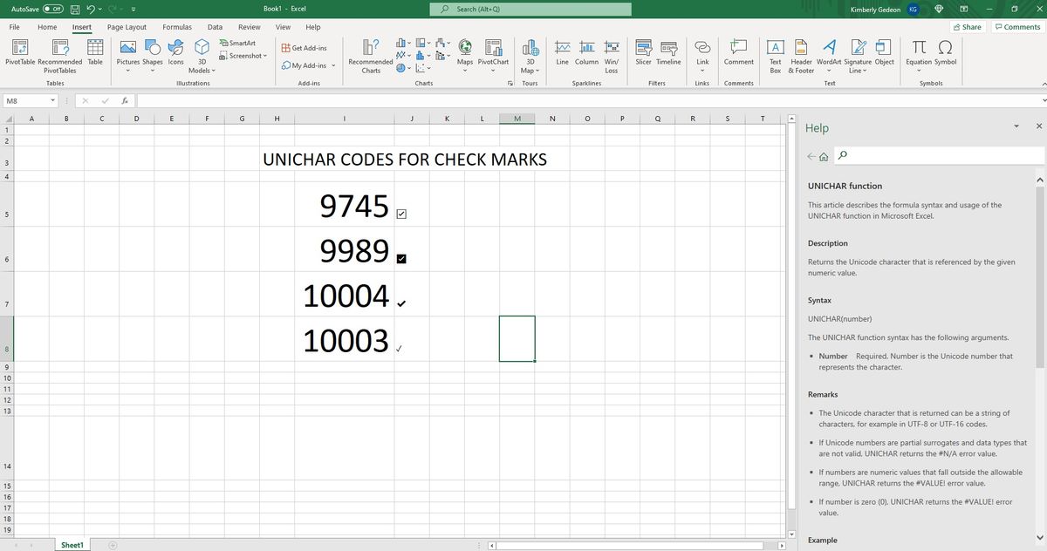Customize Quick Access Toolbar dropdown
The image size is (1047, 551).
(133, 9)
